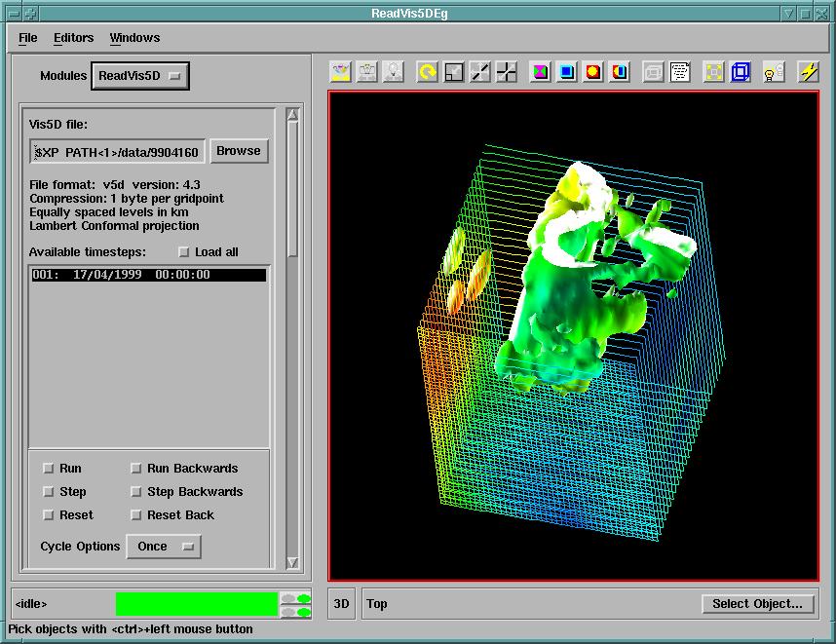836x644 pixels.
Task: Click the Vis5D file path field
Action: (x=117, y=152)
